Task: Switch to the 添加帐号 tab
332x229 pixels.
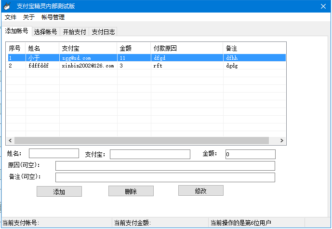Action: [17, 31]
